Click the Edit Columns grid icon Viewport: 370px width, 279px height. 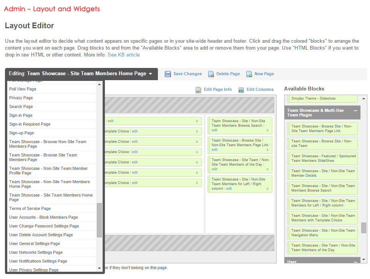pyautogui.click(x=241, y=90)
